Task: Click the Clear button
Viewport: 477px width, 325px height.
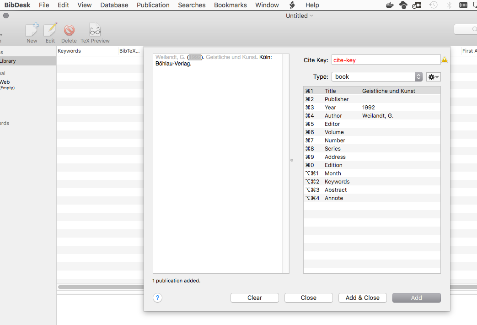Action: pos(255,298)
